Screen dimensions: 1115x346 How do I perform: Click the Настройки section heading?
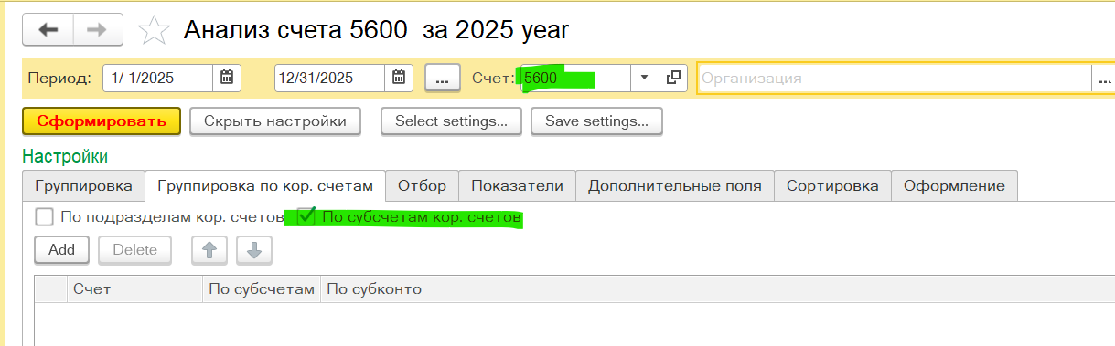pos(65,157)
